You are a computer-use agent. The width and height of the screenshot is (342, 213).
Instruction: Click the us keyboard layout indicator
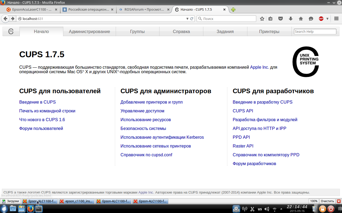pyautogui.click(x=260, y=209)
